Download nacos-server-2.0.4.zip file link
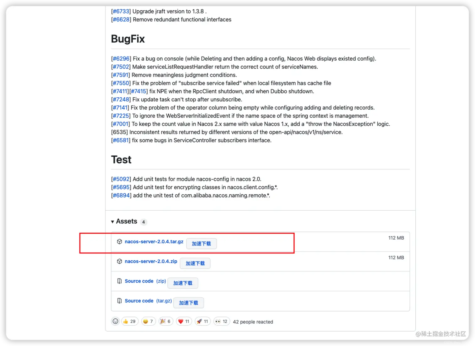This screenshot has width=475, height=346. point(151,261)
